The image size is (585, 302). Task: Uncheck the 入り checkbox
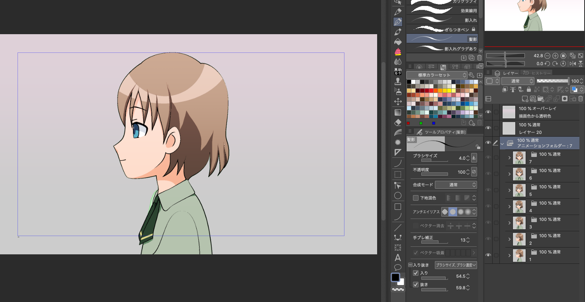click(x=416, y=273)
